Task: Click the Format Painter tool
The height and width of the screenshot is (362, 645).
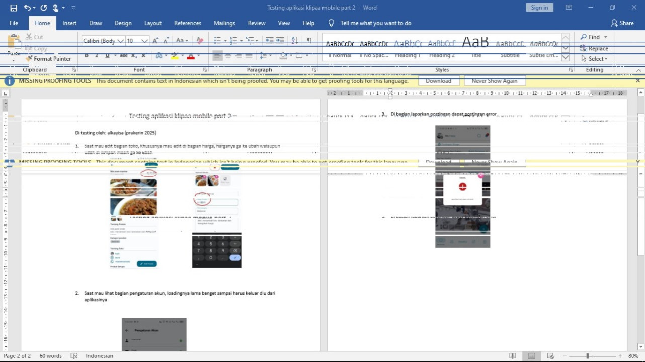Action: (x=48, y=59)
